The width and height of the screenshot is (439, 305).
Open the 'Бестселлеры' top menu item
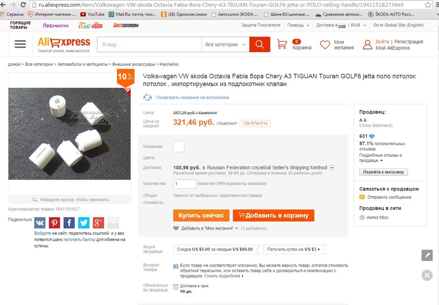(126, 25)
